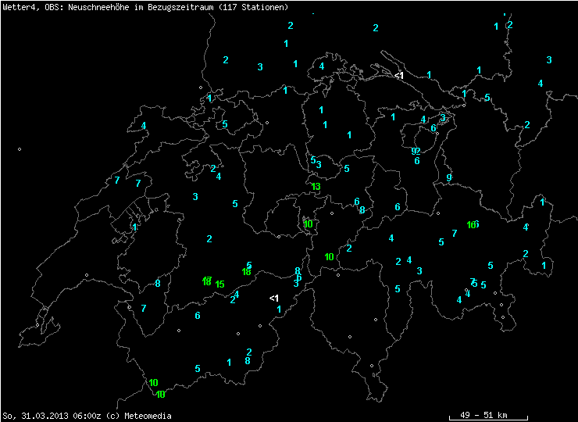The image size is (578, 422).
Task: Click the white scale bar line
Action: [488, 420]
